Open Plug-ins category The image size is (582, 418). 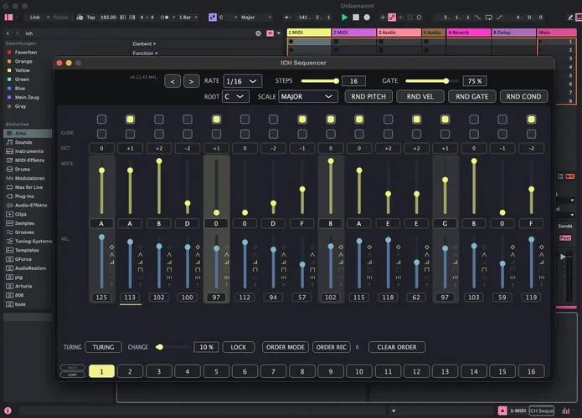[24, 196]
